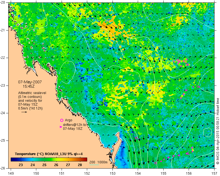The height and width of the screenshot is (176, 220).
Task: Click the '0.5m/s (1kt 12h)' text line
Action: 30,108
